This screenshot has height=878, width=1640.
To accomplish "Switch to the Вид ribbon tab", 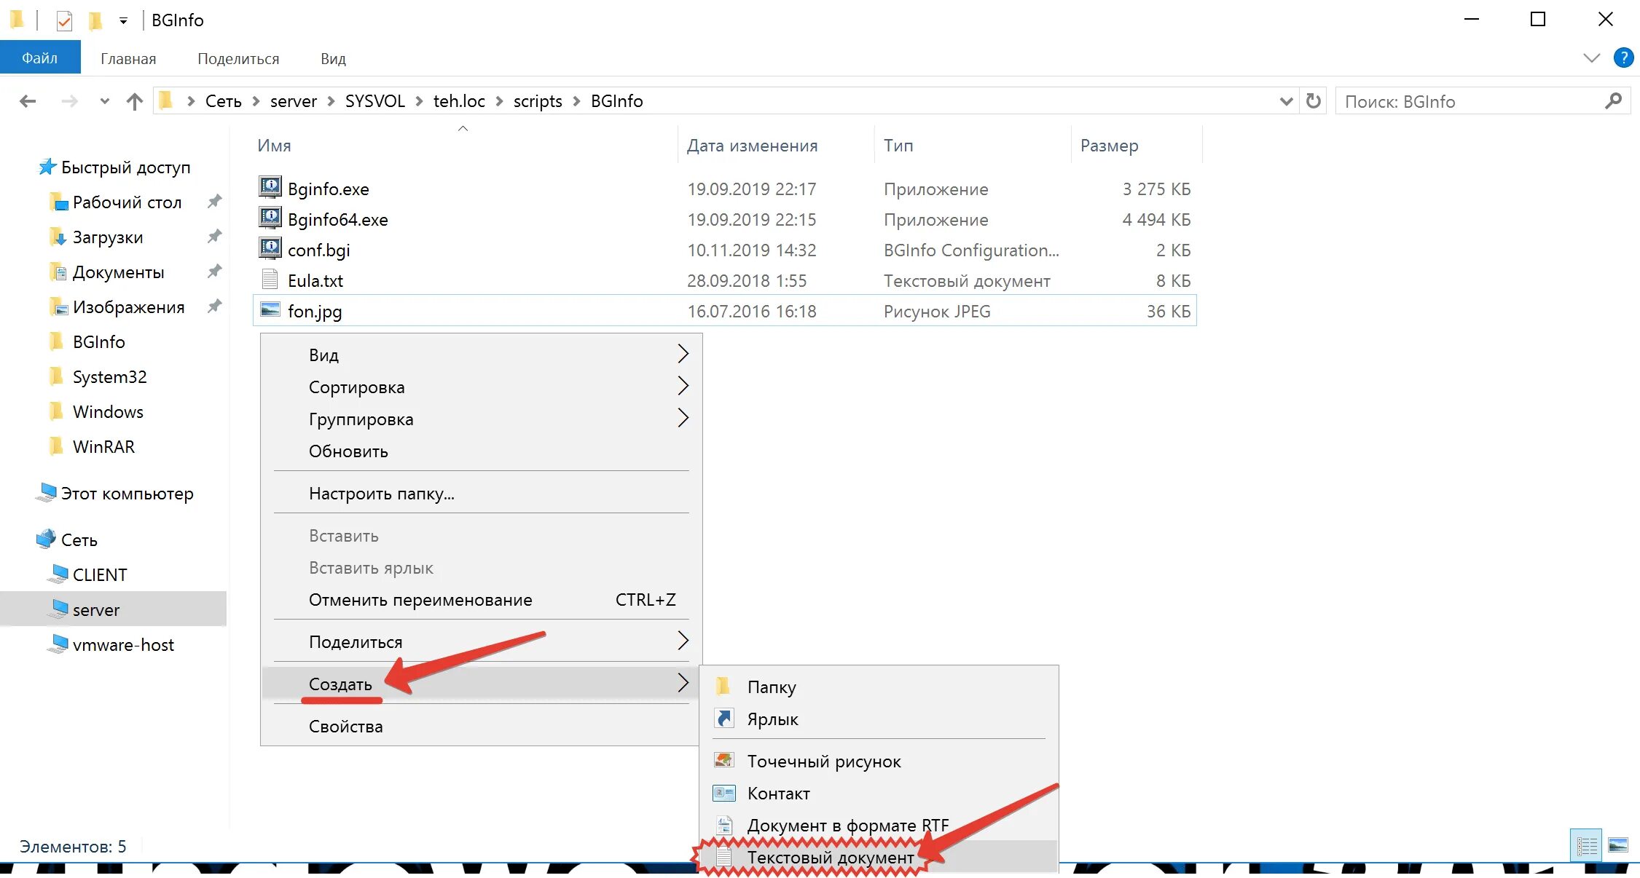I will click(x=333, y=58).
